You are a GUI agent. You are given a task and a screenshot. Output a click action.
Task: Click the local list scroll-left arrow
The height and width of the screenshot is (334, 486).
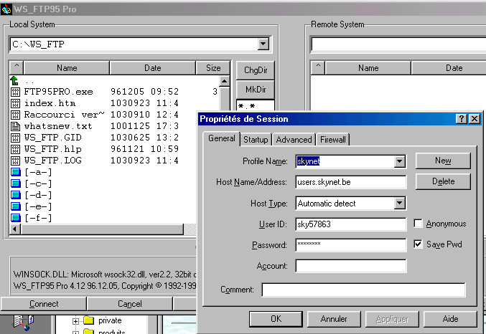15,229
